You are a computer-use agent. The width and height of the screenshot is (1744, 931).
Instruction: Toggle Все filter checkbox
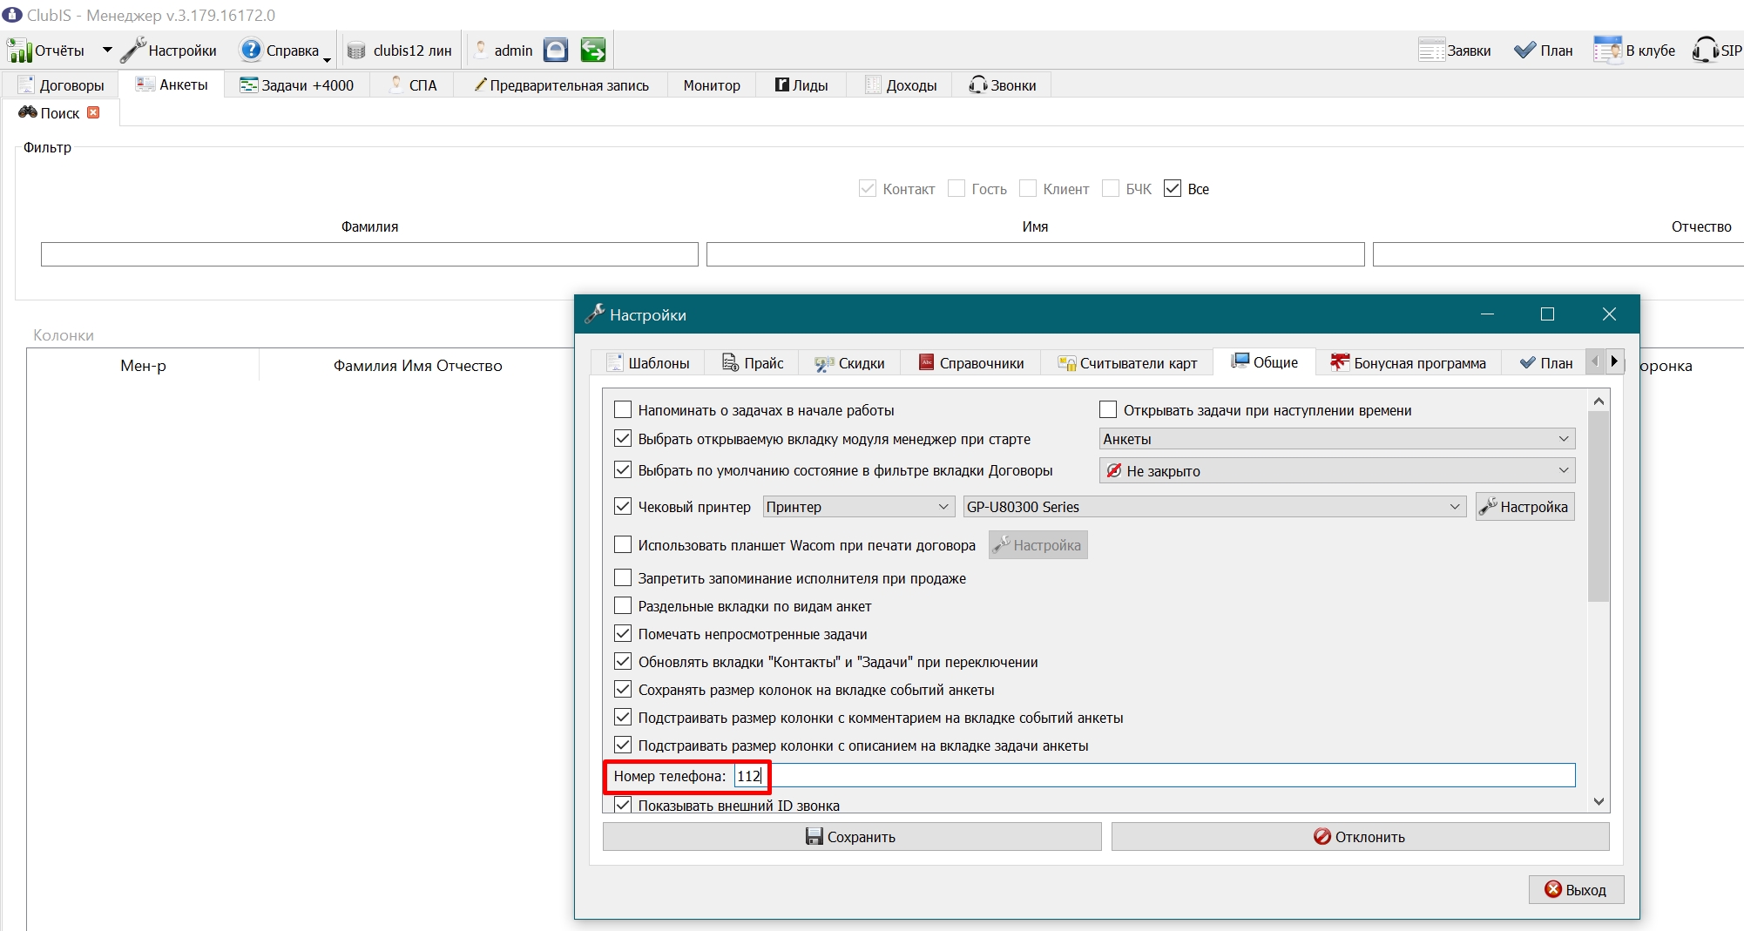point(1173,188)
